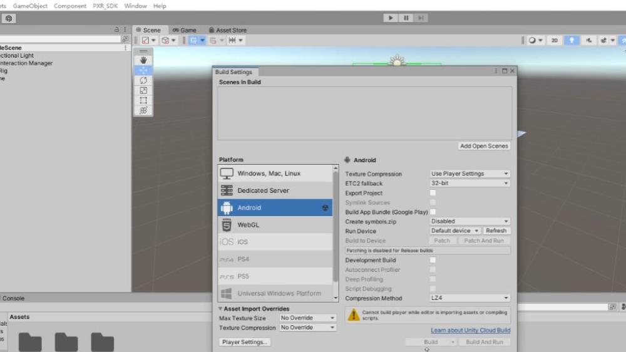626x352 pixels.
Task: Select Windows, Mac, Linux platform
Action: click(x=275, y=173)
